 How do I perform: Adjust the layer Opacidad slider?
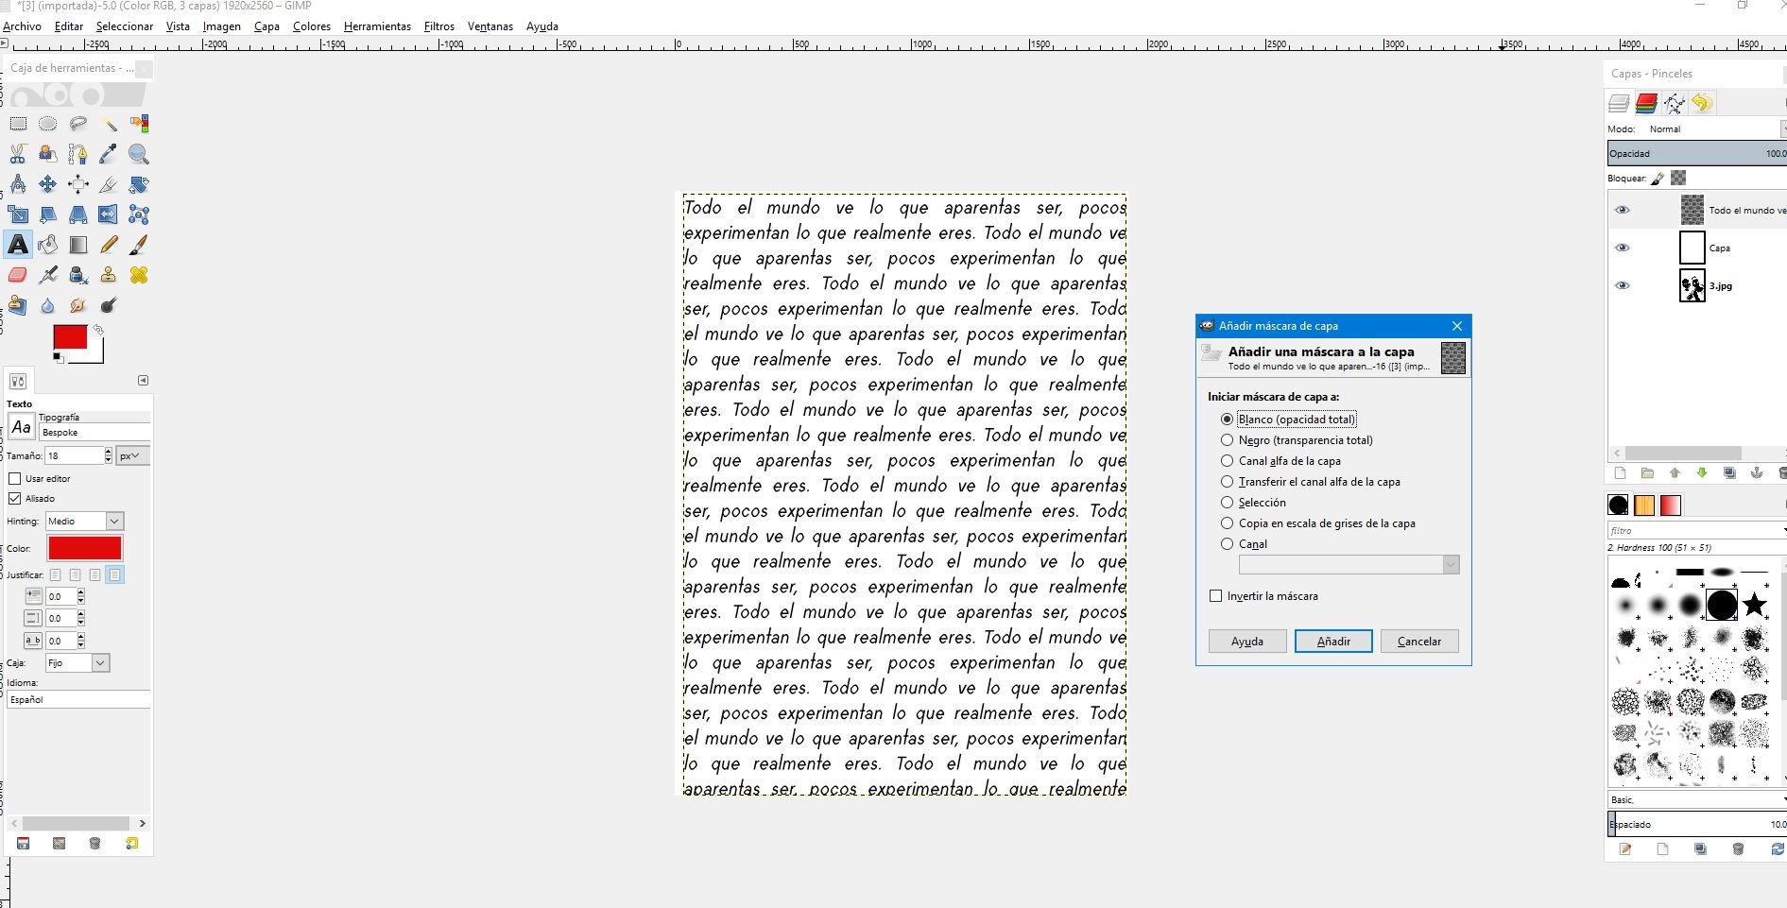click(1697, 153)
